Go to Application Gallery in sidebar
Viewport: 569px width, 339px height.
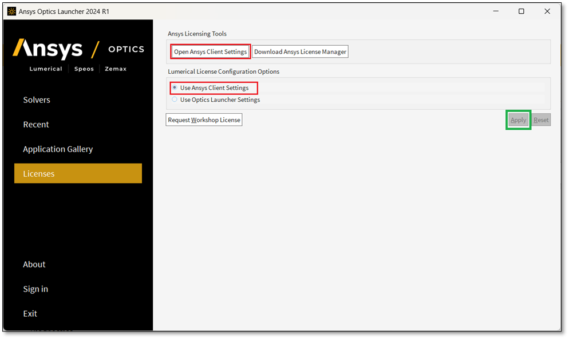(58, 149)
